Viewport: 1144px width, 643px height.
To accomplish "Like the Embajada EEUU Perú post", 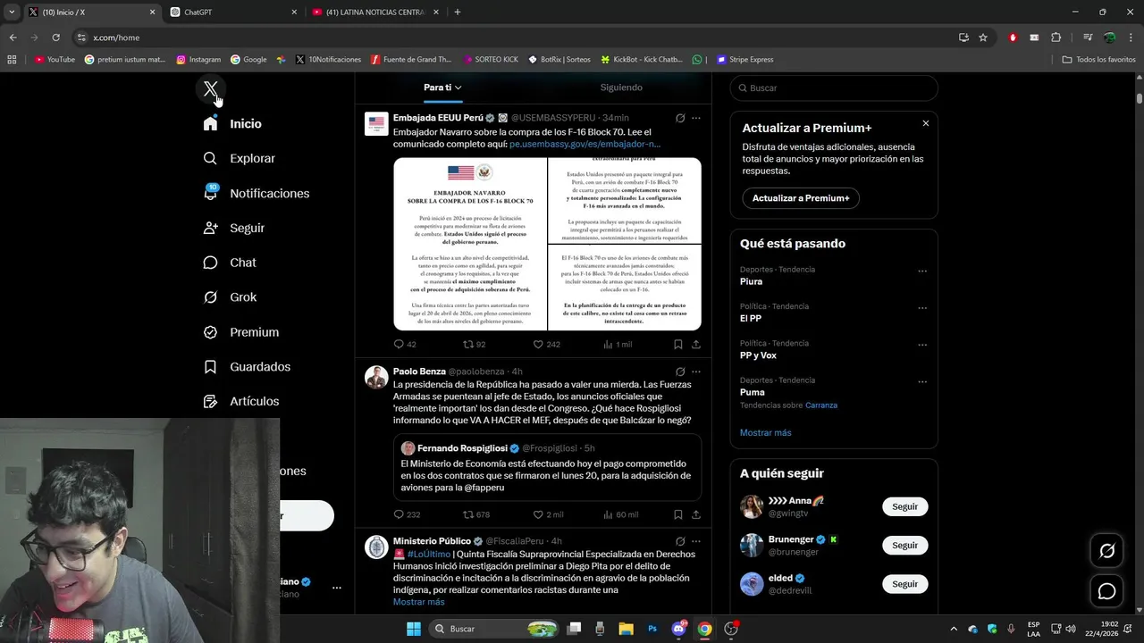I will coord(538,345).
